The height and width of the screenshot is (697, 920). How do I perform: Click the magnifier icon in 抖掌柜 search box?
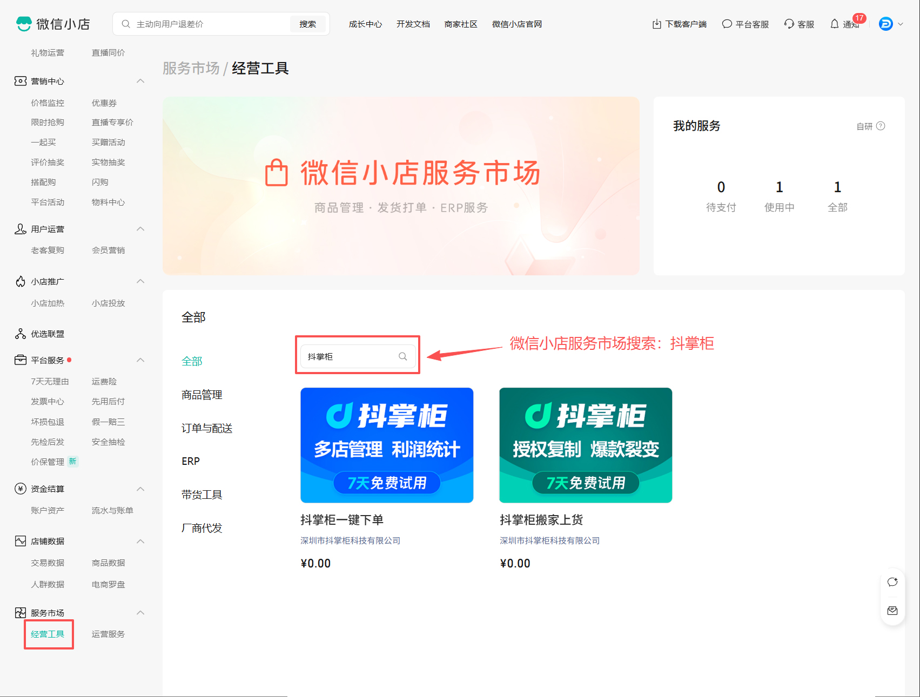click(x=403, y=356)
